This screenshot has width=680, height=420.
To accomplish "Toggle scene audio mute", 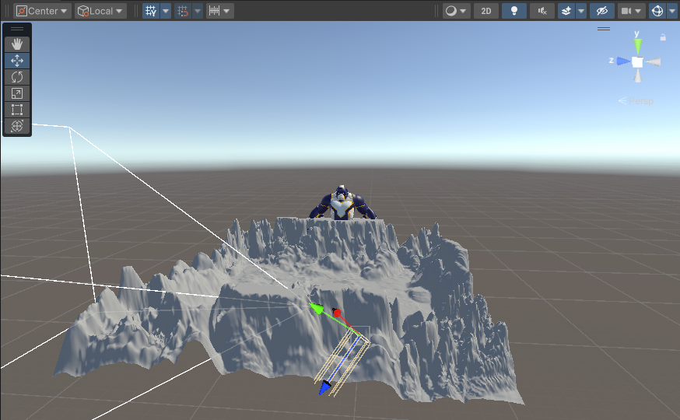I will pos(542,11).
